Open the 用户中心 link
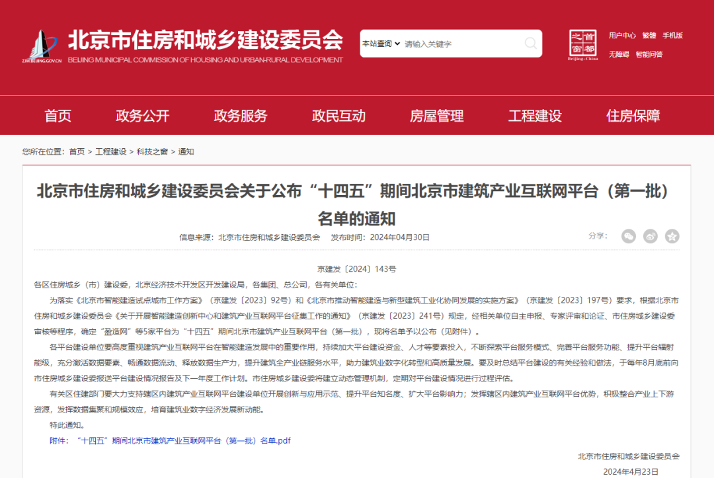This screenshot has height=478, width=714. coord(622,36)
